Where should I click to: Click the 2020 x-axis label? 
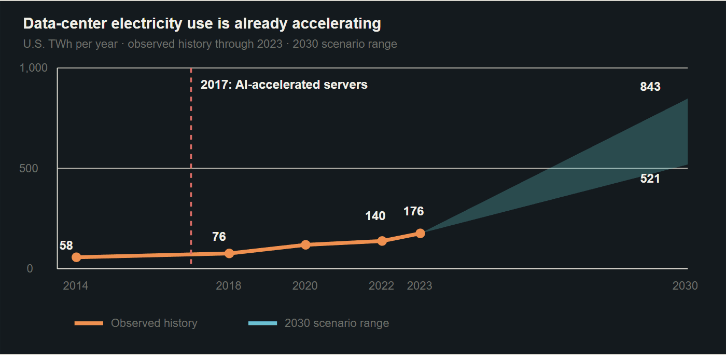(x=305, y=285)
